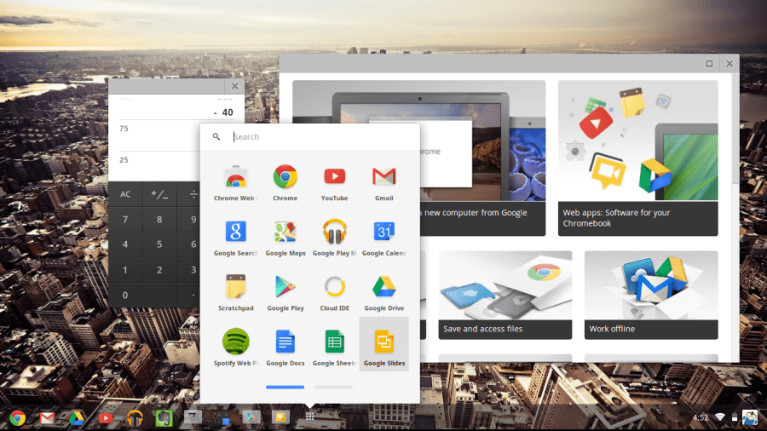This screenshot has height=431, width=767.
Task: Open the user avatar in the system tray
Action: click(750, 417)
